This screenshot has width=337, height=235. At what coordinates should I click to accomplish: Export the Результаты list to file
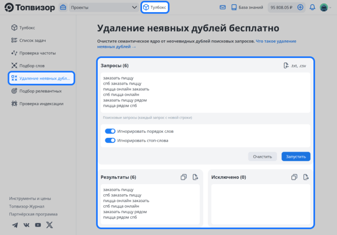(x=195, y=177)
